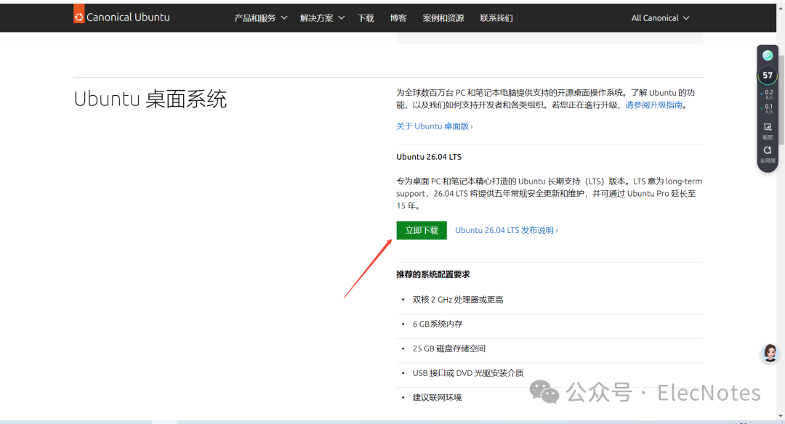Screen dimensions: 785x424
Task: Open Ubuntu 26.04 LTS 发布说明 link
Action: click(506, 230)
